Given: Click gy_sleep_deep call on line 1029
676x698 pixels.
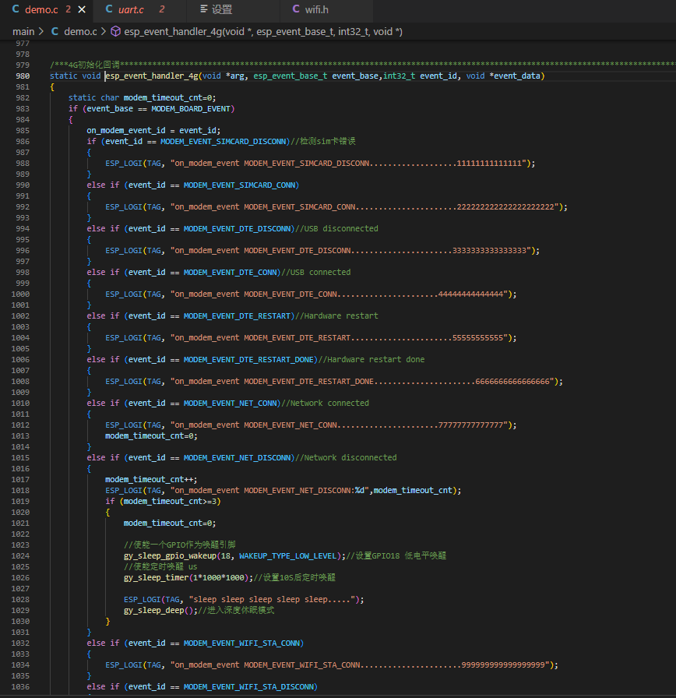Looking at the screenshot, I should point(153,611).
